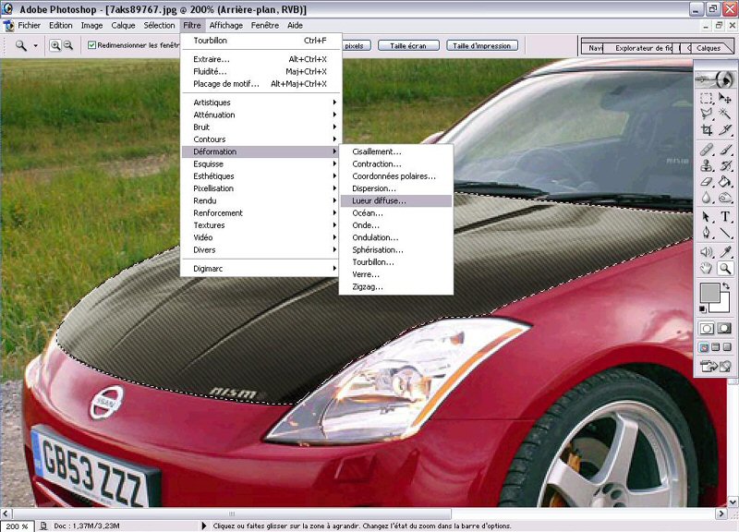Select the History Brush tool
Image resolution: width=739 pixels, height=532 pixels.
pos(725,165)
